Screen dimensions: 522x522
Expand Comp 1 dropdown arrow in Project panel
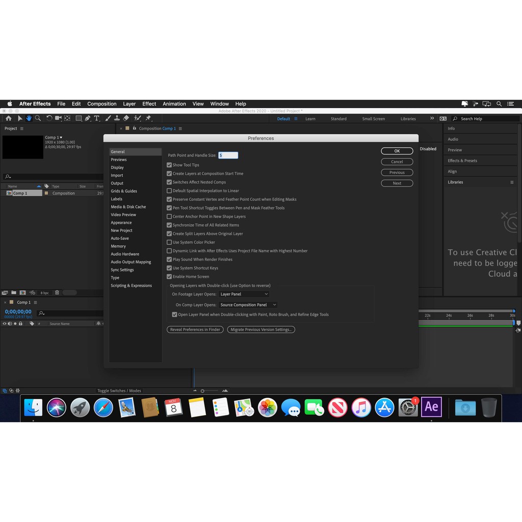[x=61, y=138]
